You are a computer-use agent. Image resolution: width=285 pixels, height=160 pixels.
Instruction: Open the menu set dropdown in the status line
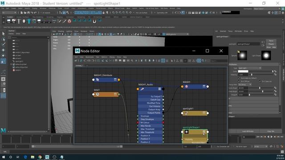[9, 13]
